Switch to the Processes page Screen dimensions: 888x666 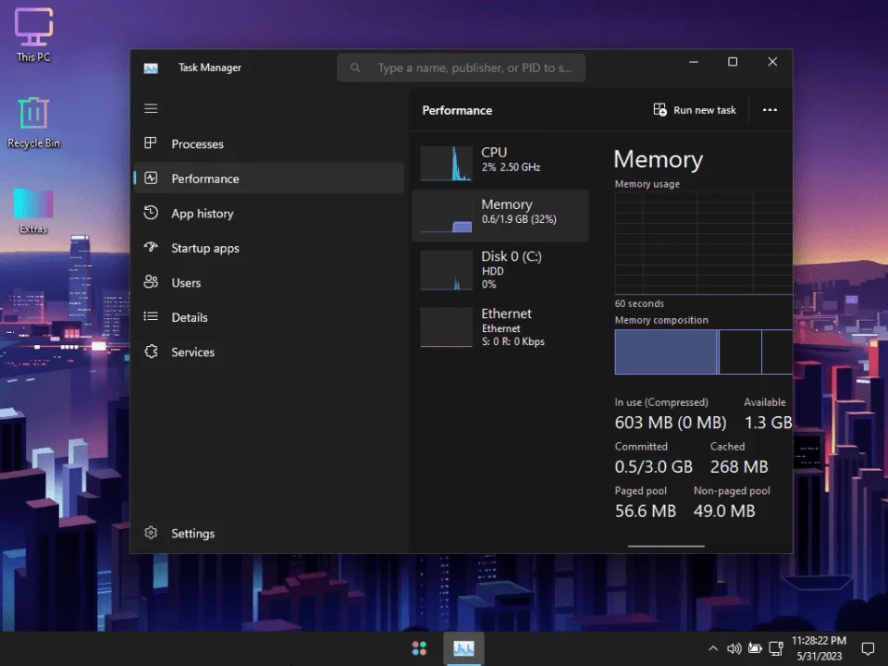[x=269, y=144]
